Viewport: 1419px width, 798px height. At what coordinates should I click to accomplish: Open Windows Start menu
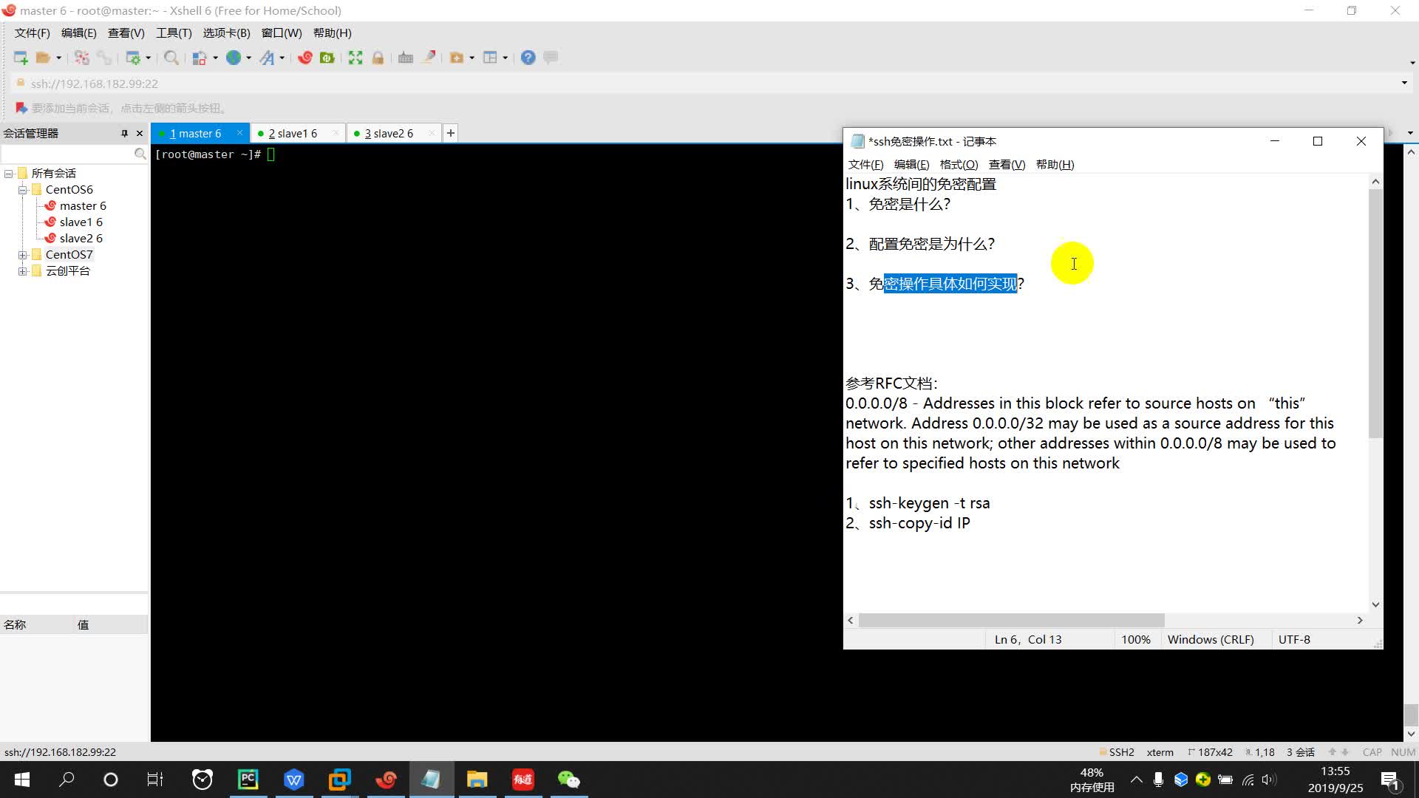coord(22,780)
